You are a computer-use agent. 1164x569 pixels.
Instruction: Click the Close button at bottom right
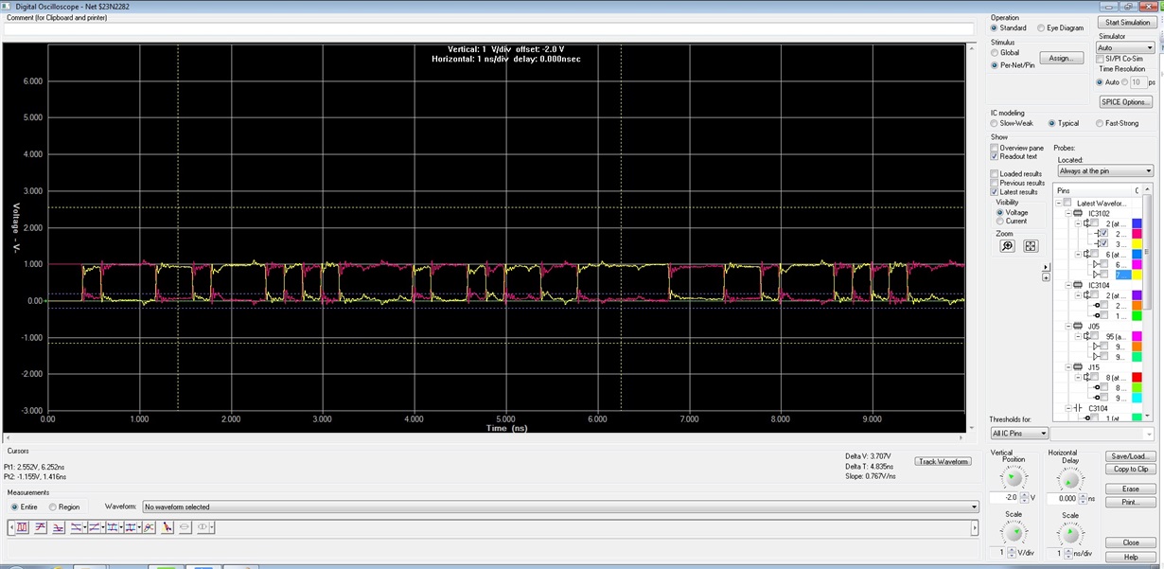coord(1131,542)
